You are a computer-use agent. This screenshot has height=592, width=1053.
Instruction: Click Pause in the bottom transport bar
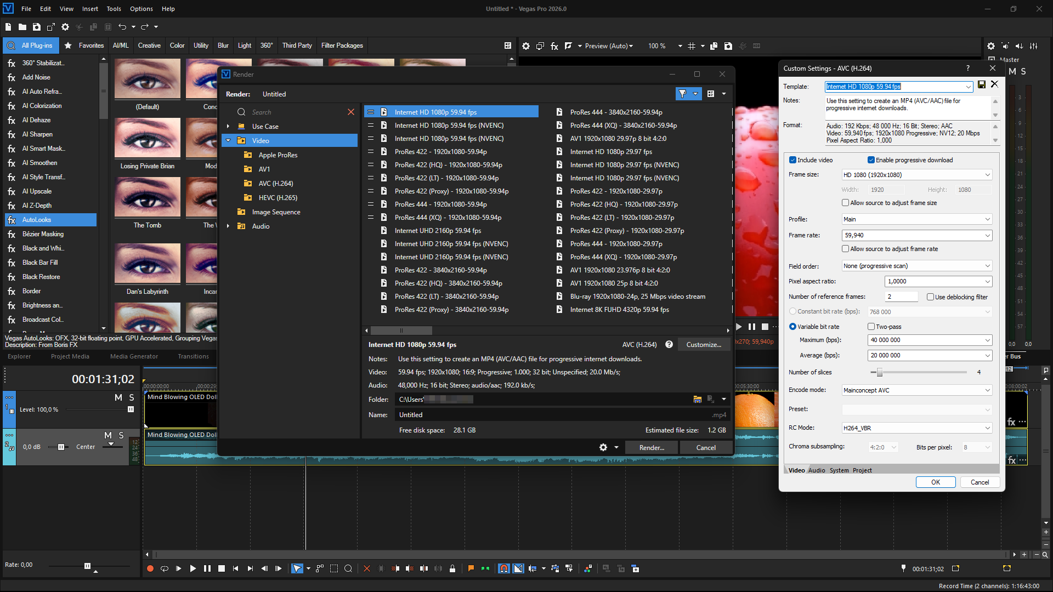[207, 569]
